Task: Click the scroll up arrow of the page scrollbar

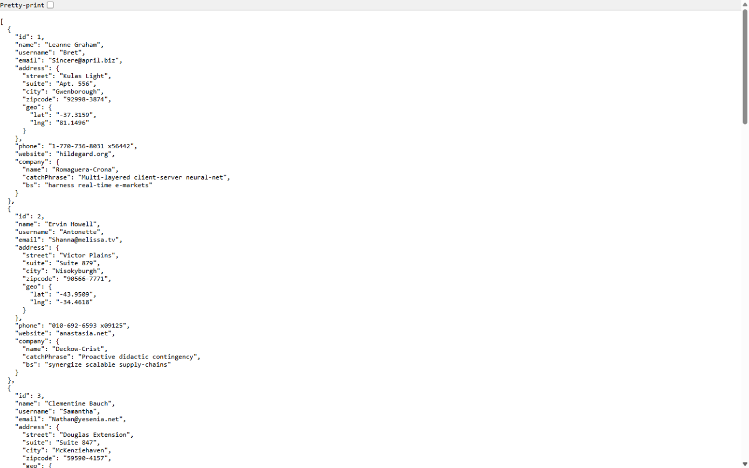Action: [x=745, y=4]
